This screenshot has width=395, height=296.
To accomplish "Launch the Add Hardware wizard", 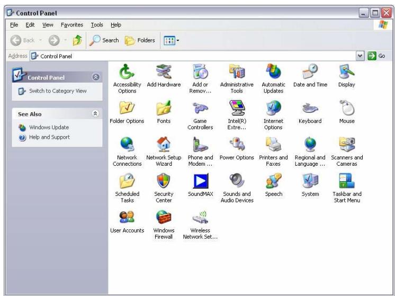I will [164, 76].
